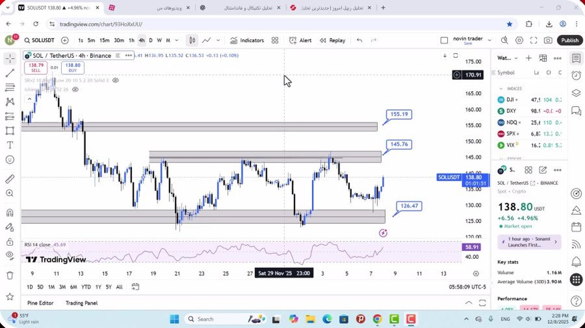
Task: Select the text annotation tool
Action: pos(10,145)
